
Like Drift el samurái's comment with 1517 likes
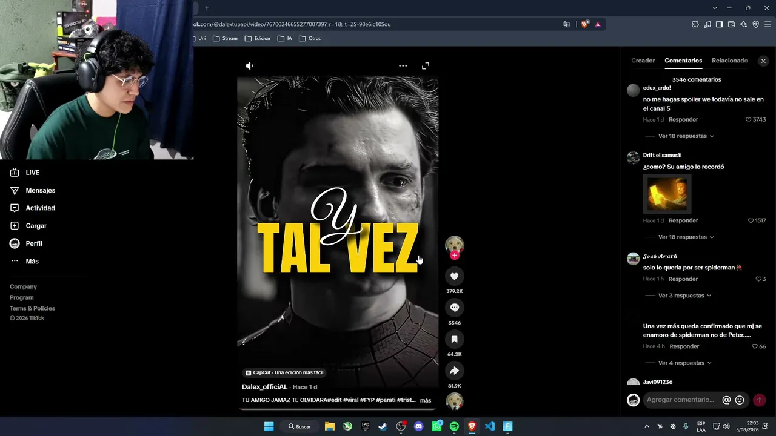751,221
